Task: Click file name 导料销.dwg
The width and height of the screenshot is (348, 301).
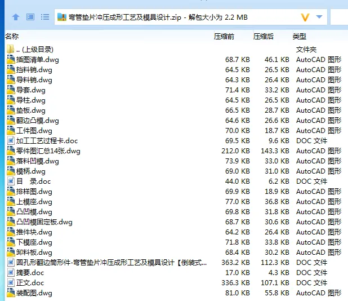Action: [x=34, y=79]
